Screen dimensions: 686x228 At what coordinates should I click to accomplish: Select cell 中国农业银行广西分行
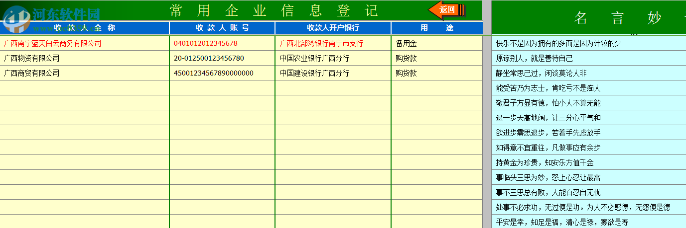pos(333,58)
